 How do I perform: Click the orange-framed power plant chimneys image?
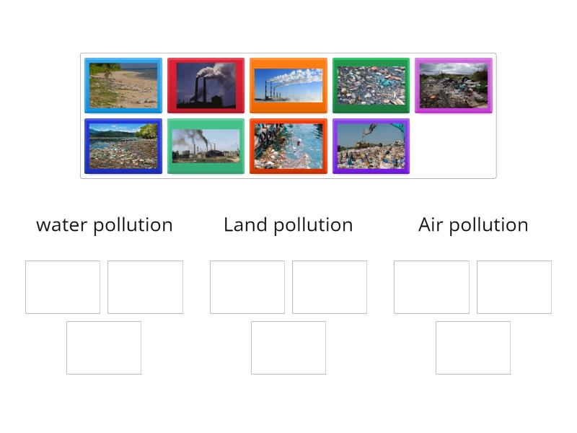288,84
